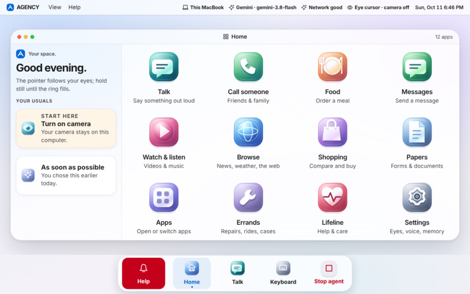Open the Watch & listen play icon
The height and width of the screenshot is (294, 470).
tap(164, 132)
